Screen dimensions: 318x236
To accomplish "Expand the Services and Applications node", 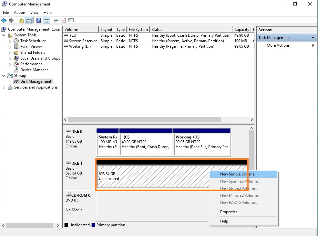I will [x=4, y=88].
